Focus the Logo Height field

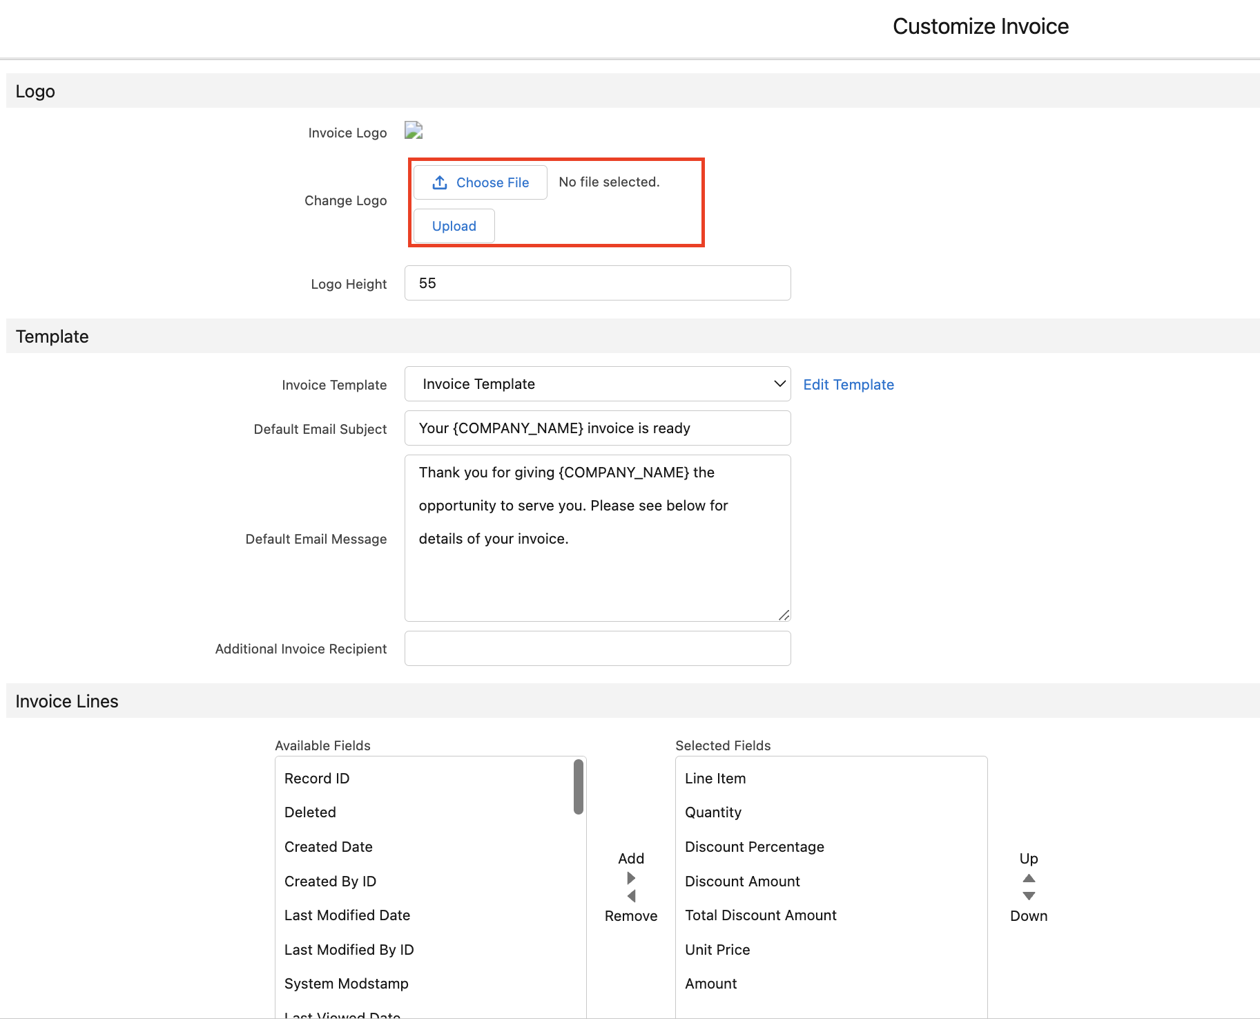[597, 283]
